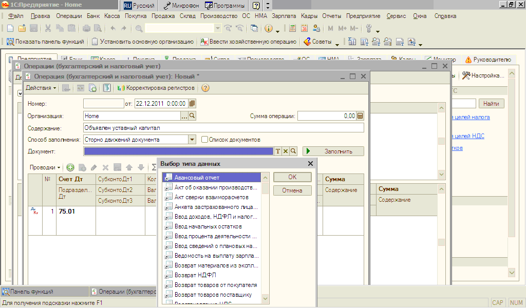
Task: Open the Файл menu
Action: [x=16, y=16]
